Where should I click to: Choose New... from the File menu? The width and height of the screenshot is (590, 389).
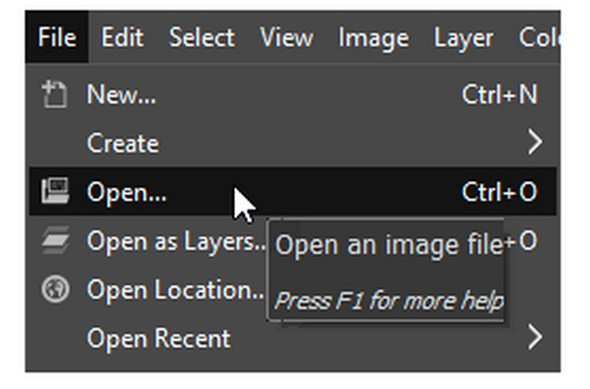(121, 94)
